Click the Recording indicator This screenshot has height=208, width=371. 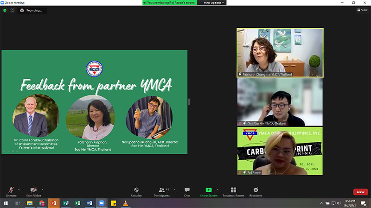click(x=32, y=10)
